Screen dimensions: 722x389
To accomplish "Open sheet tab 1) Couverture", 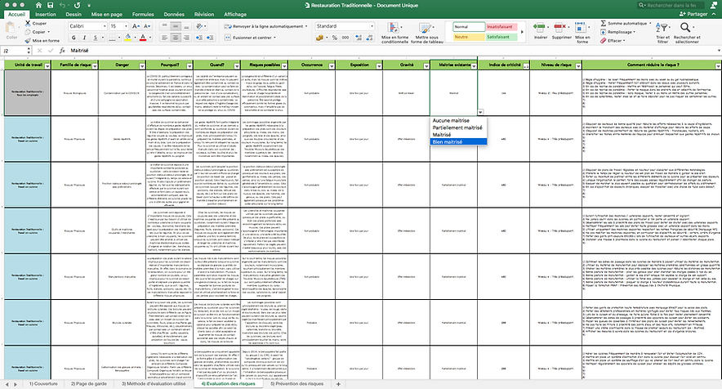I will tap(43, 383).
